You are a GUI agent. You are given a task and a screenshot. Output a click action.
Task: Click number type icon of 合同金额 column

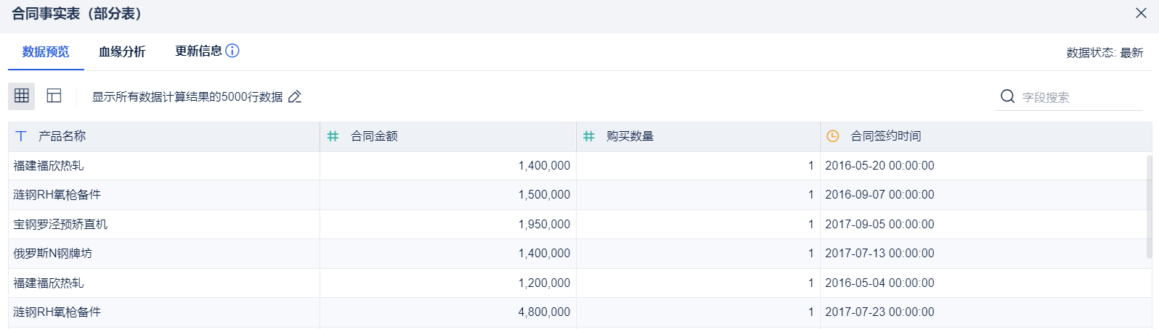[x=333, y=136]
